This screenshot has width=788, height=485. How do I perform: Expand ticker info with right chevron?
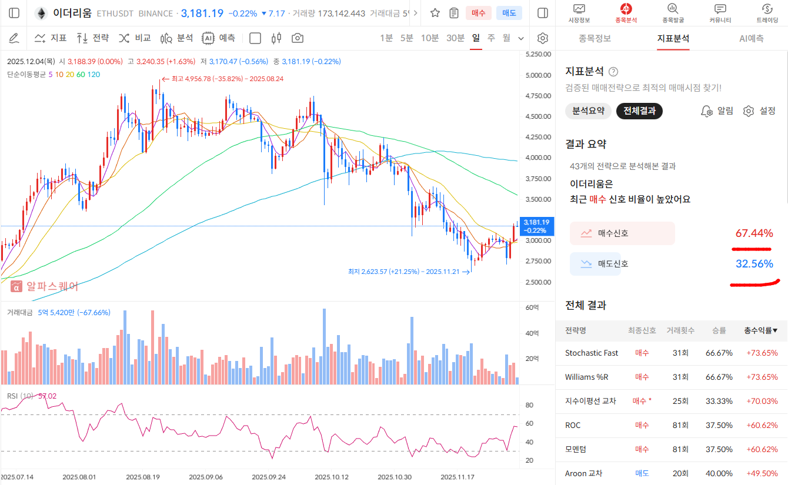click(416, 13)
